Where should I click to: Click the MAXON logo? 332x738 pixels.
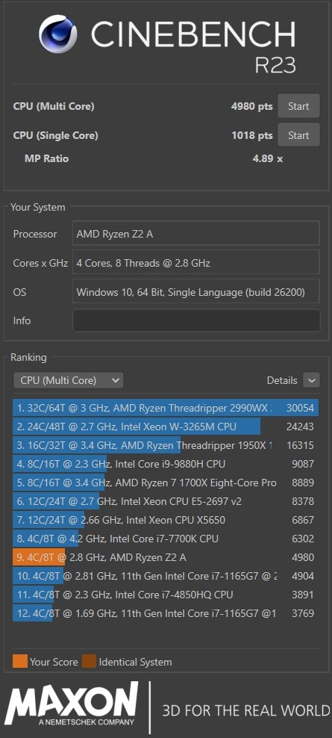[x=72, y=704]
